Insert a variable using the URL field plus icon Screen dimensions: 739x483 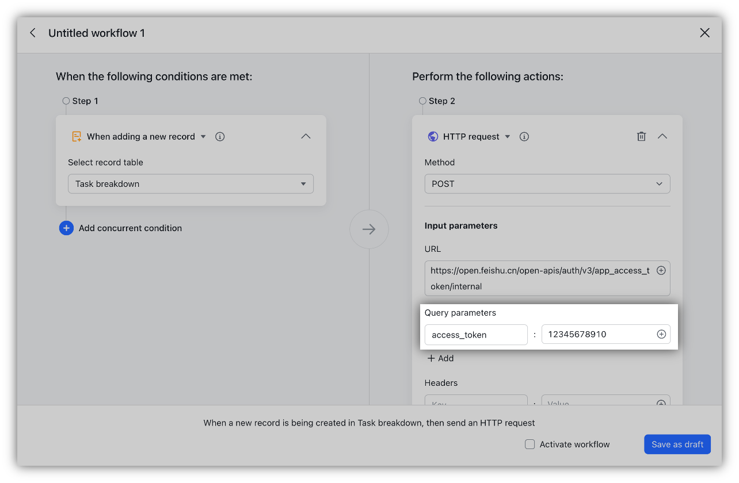click(x=661, y=270)
